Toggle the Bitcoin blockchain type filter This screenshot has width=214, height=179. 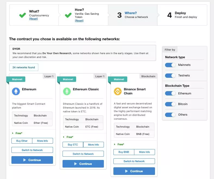[x=170, y=104]
